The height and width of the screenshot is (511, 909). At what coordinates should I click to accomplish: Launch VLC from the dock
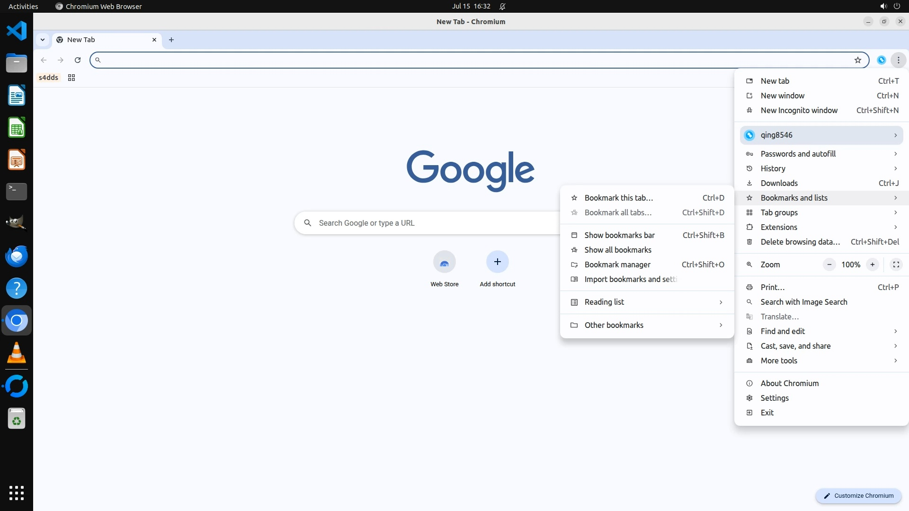coord(17,353)
